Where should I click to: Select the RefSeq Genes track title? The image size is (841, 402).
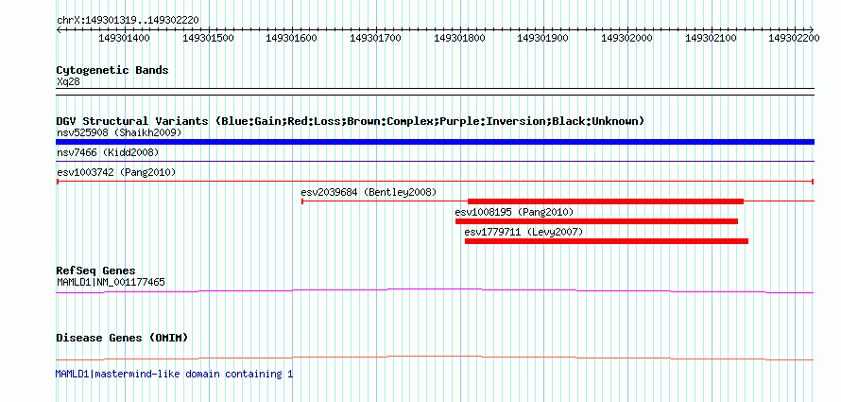(96, 271)
